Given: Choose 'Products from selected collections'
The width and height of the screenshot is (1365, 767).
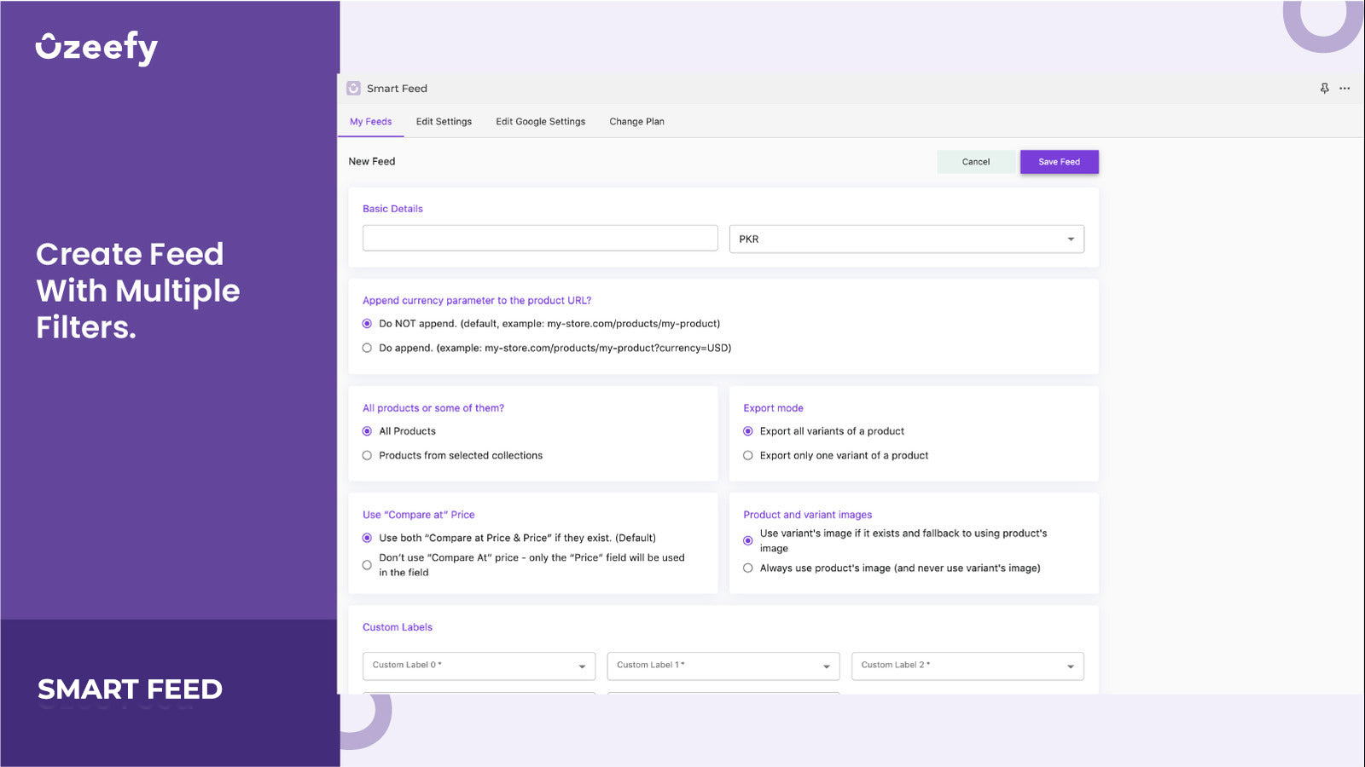Looking at the screenshot, I should pos(367,455).
